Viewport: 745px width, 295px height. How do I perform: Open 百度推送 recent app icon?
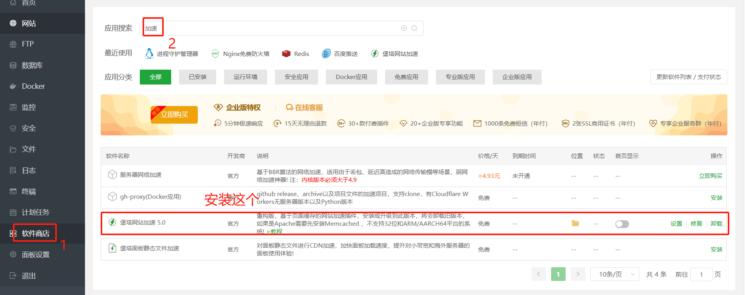pos(326,54)
